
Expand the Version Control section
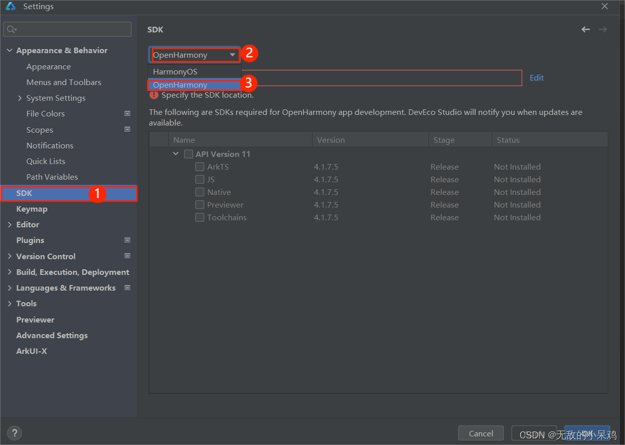coord(10,256)
